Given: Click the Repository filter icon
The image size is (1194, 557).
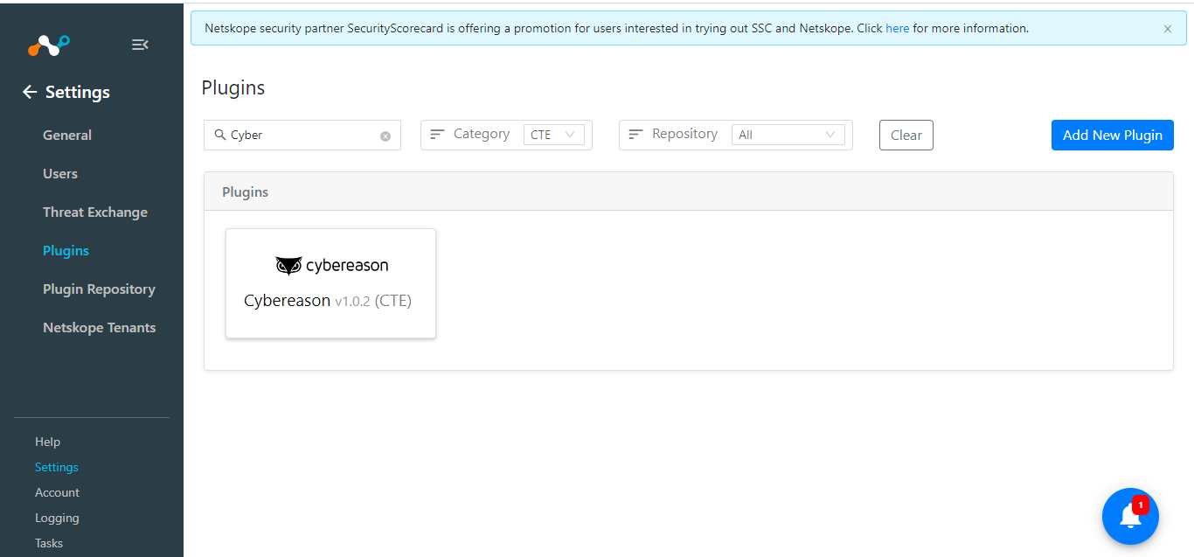Looking at the screenshot, I should click(636, 135).
